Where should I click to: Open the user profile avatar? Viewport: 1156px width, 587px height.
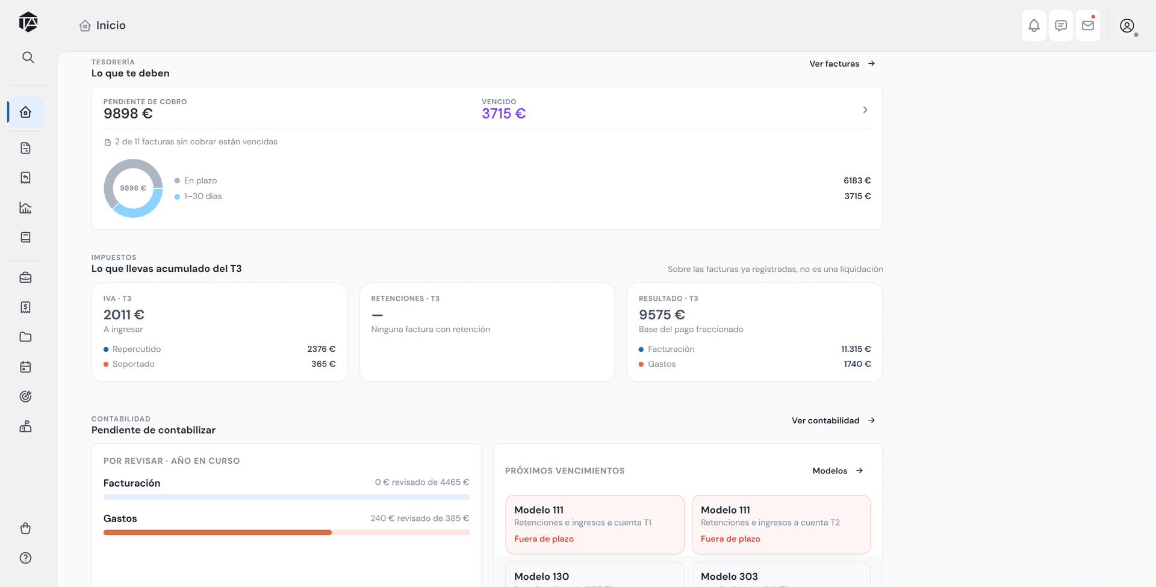[1127, 26]
